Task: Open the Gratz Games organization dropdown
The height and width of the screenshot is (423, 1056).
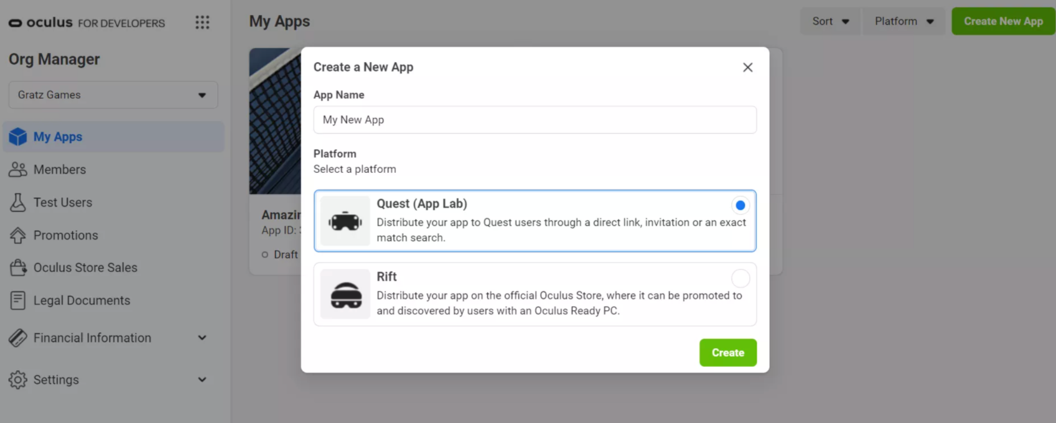Action: pos(113,95)
